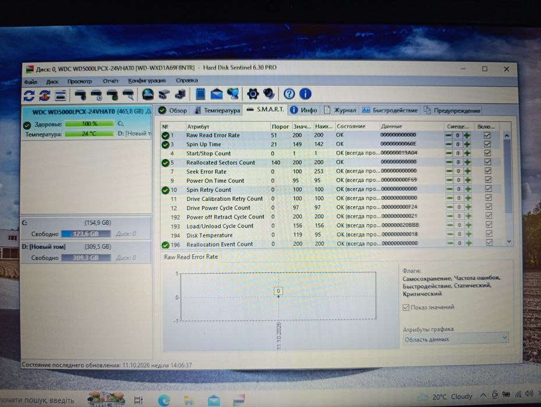Viewport: 541px width, 407px height.
Task: Click the envelope send-mail toolbar icon
Action: pyautogui.click(x=217, y=94)
